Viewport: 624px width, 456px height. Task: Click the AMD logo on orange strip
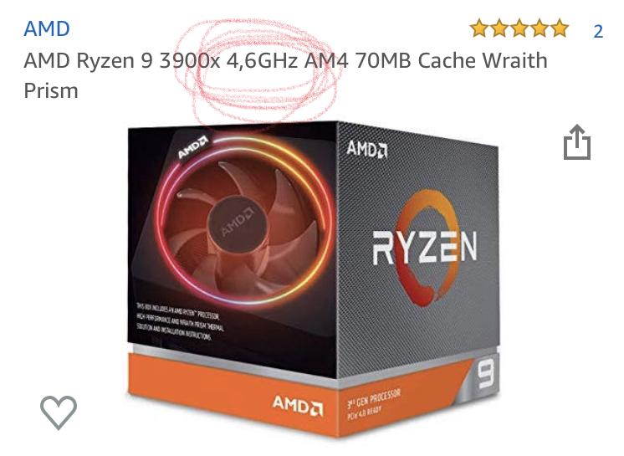(298, 406)
